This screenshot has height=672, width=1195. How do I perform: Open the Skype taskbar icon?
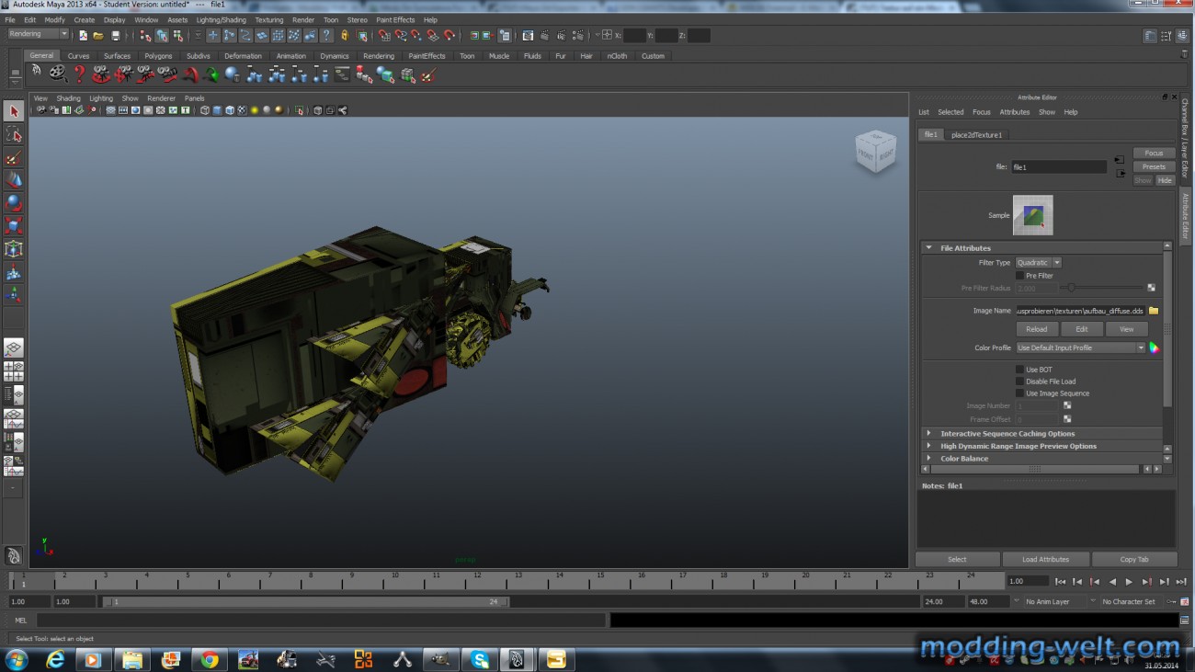[x=479, y=659]
